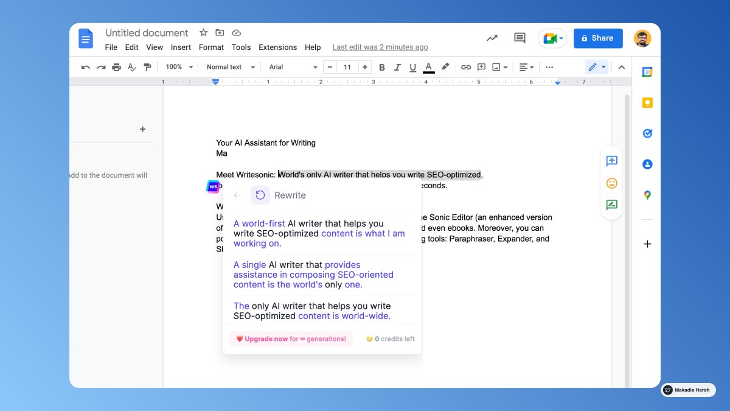Open the Normal text styles dropdown
This screenshot has width=730, height=411.
(229, 67)
